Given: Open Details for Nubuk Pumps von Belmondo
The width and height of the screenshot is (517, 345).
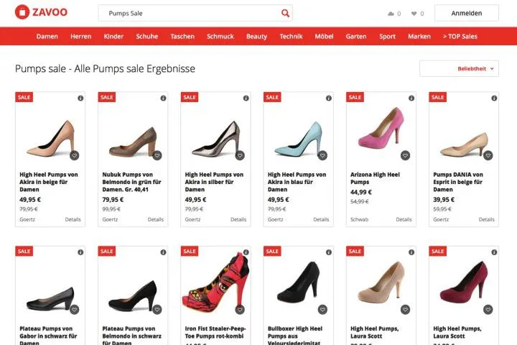Looking at the screenshot, I should tap(156, 219).
